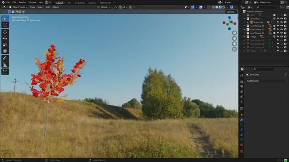Open the Object Mode dropdown
289x162 pixels.
point(18,7)
